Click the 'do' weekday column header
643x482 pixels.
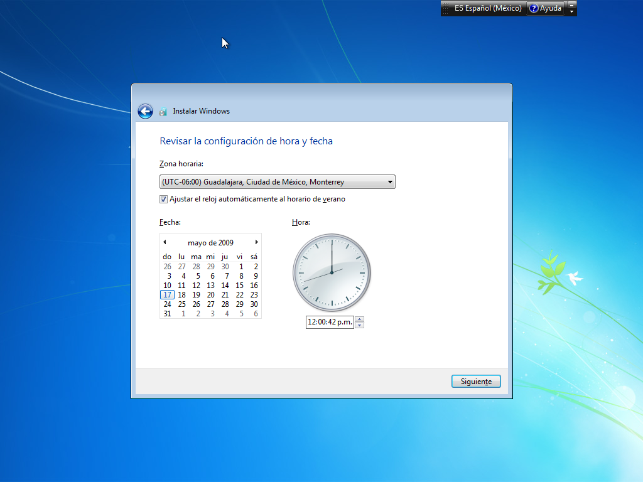(x=167, y=257)
